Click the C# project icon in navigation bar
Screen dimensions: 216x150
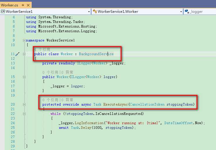(3, 11)
